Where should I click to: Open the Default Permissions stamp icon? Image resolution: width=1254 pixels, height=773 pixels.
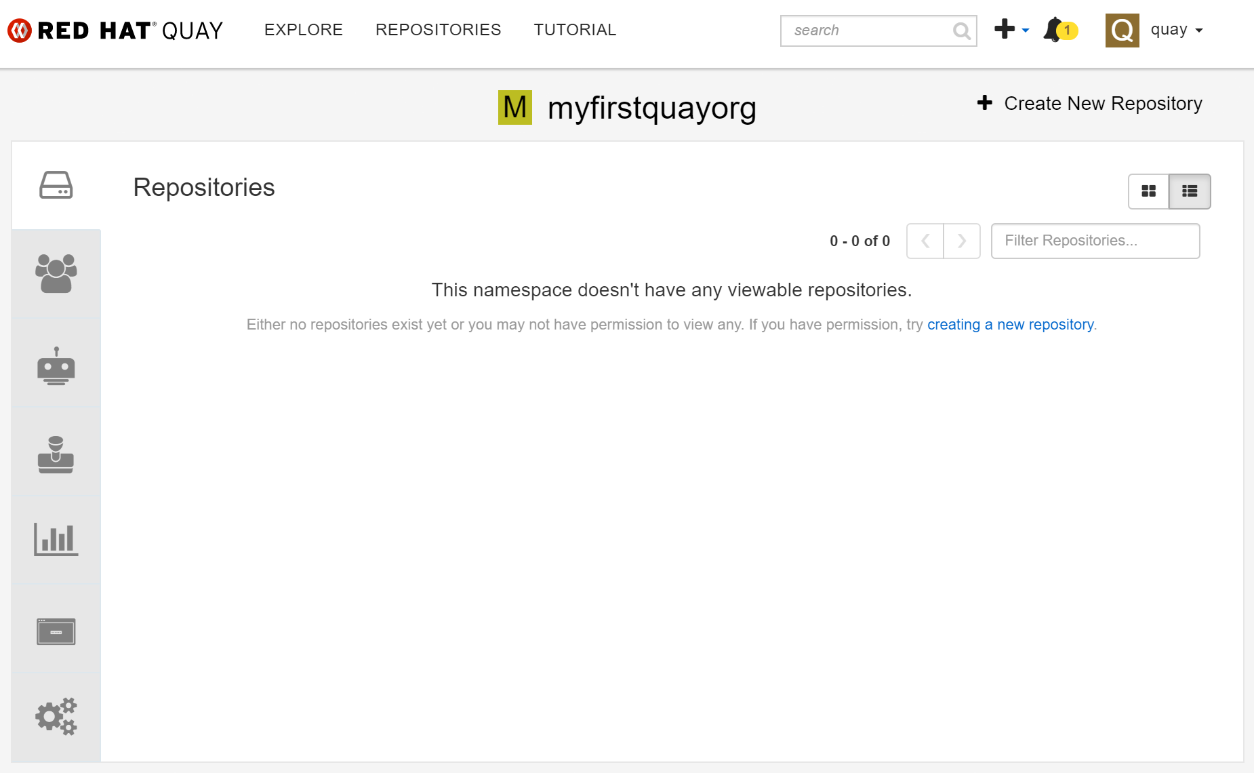click(56, 454)
